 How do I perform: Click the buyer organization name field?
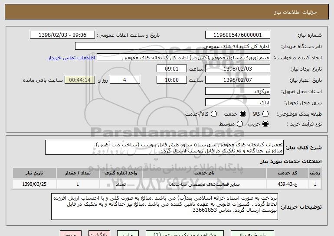pos(173,46)
